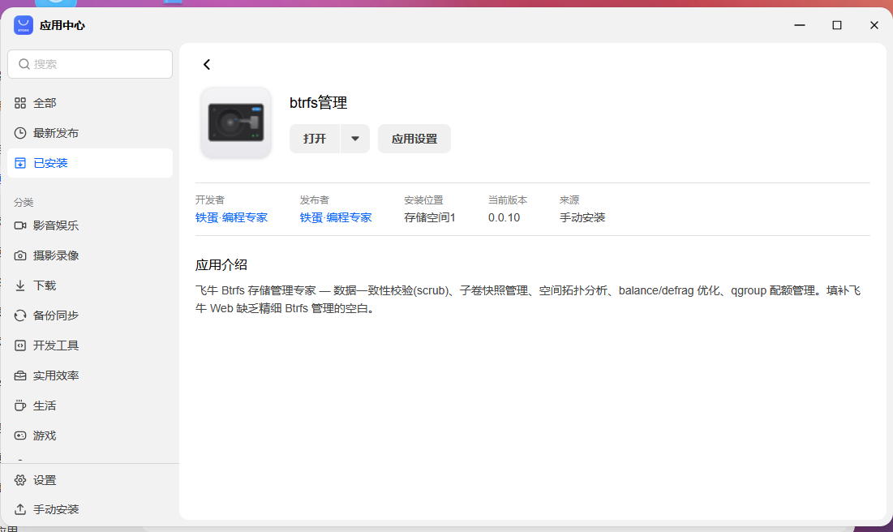Click the version value 0.0.10
893x532 pixels.
(x=504, y=217)
